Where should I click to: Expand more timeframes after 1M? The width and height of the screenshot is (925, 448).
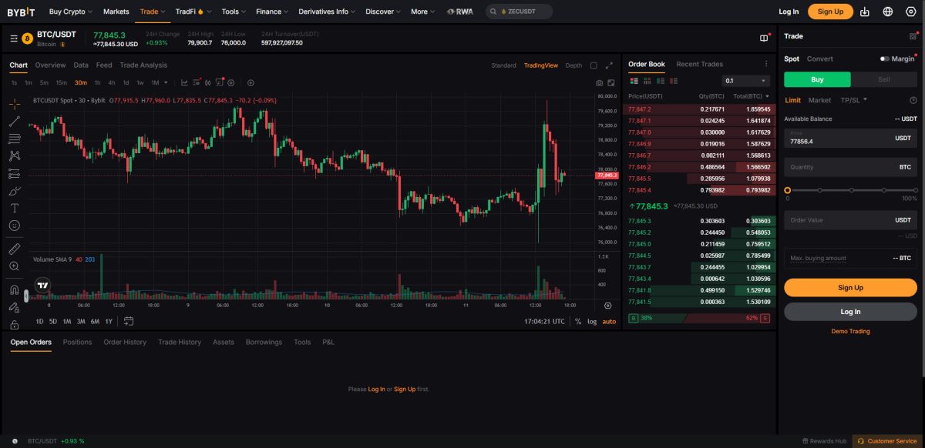point(166,82)
